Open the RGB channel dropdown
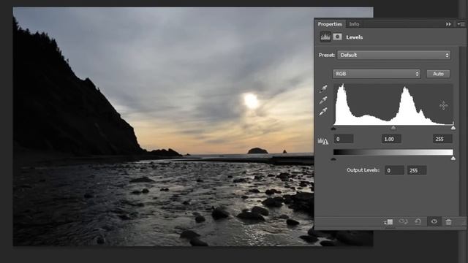The width and height of the screenshot is (468, 263). click(377, 74)
